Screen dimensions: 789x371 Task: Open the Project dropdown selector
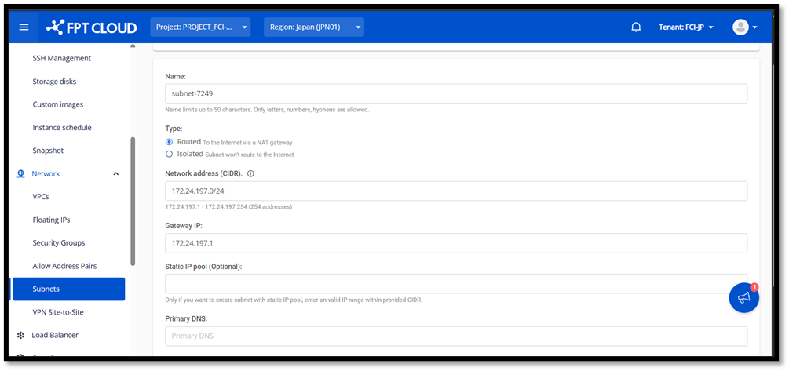tap(200, 27)
